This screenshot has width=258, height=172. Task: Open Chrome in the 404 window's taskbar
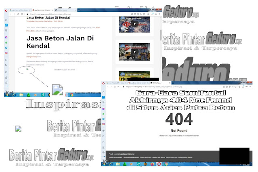(166, 164)
